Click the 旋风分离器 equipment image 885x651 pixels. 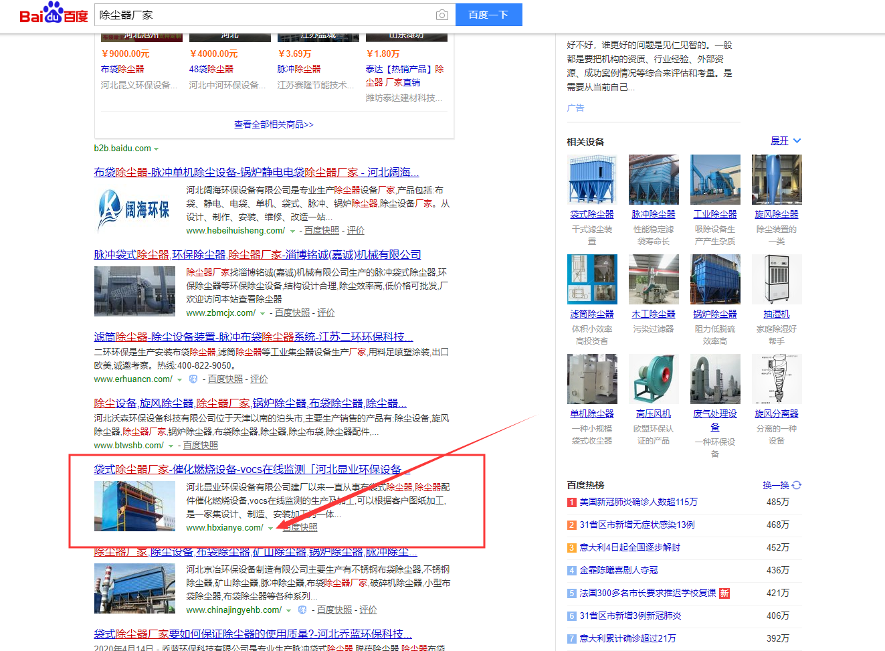tap(777, 379)
